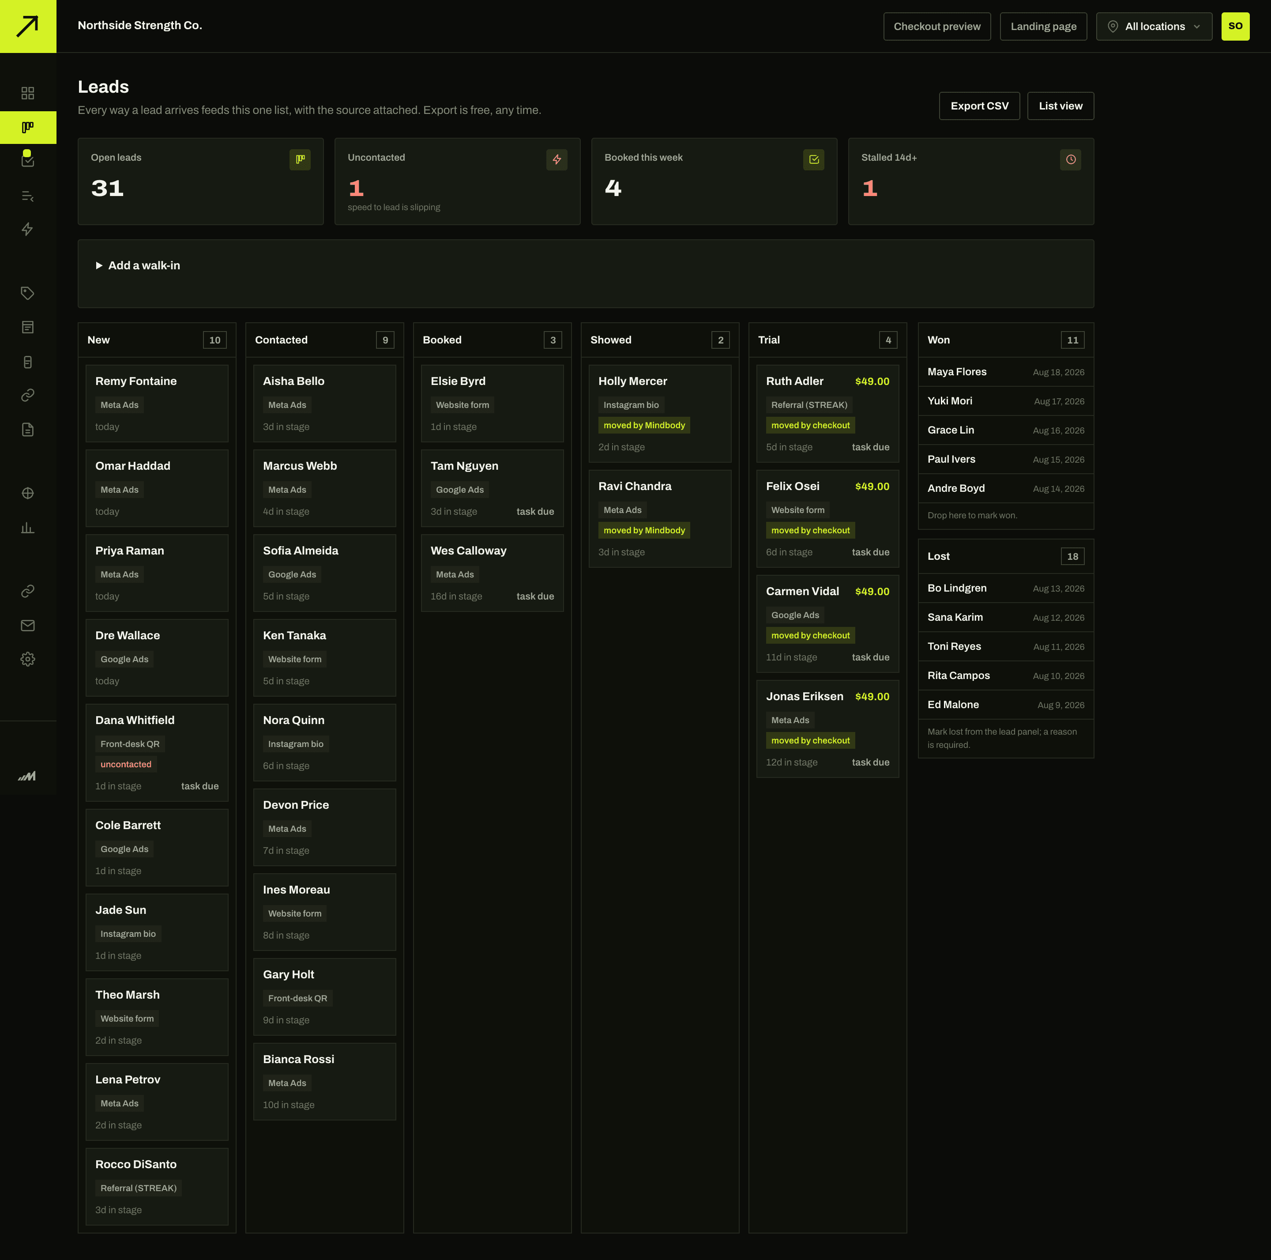Image resolution: width=1271 pixels, height=1260 pixels.
Task: Open the settings gear sidebar icon
Action: (28, 659)
